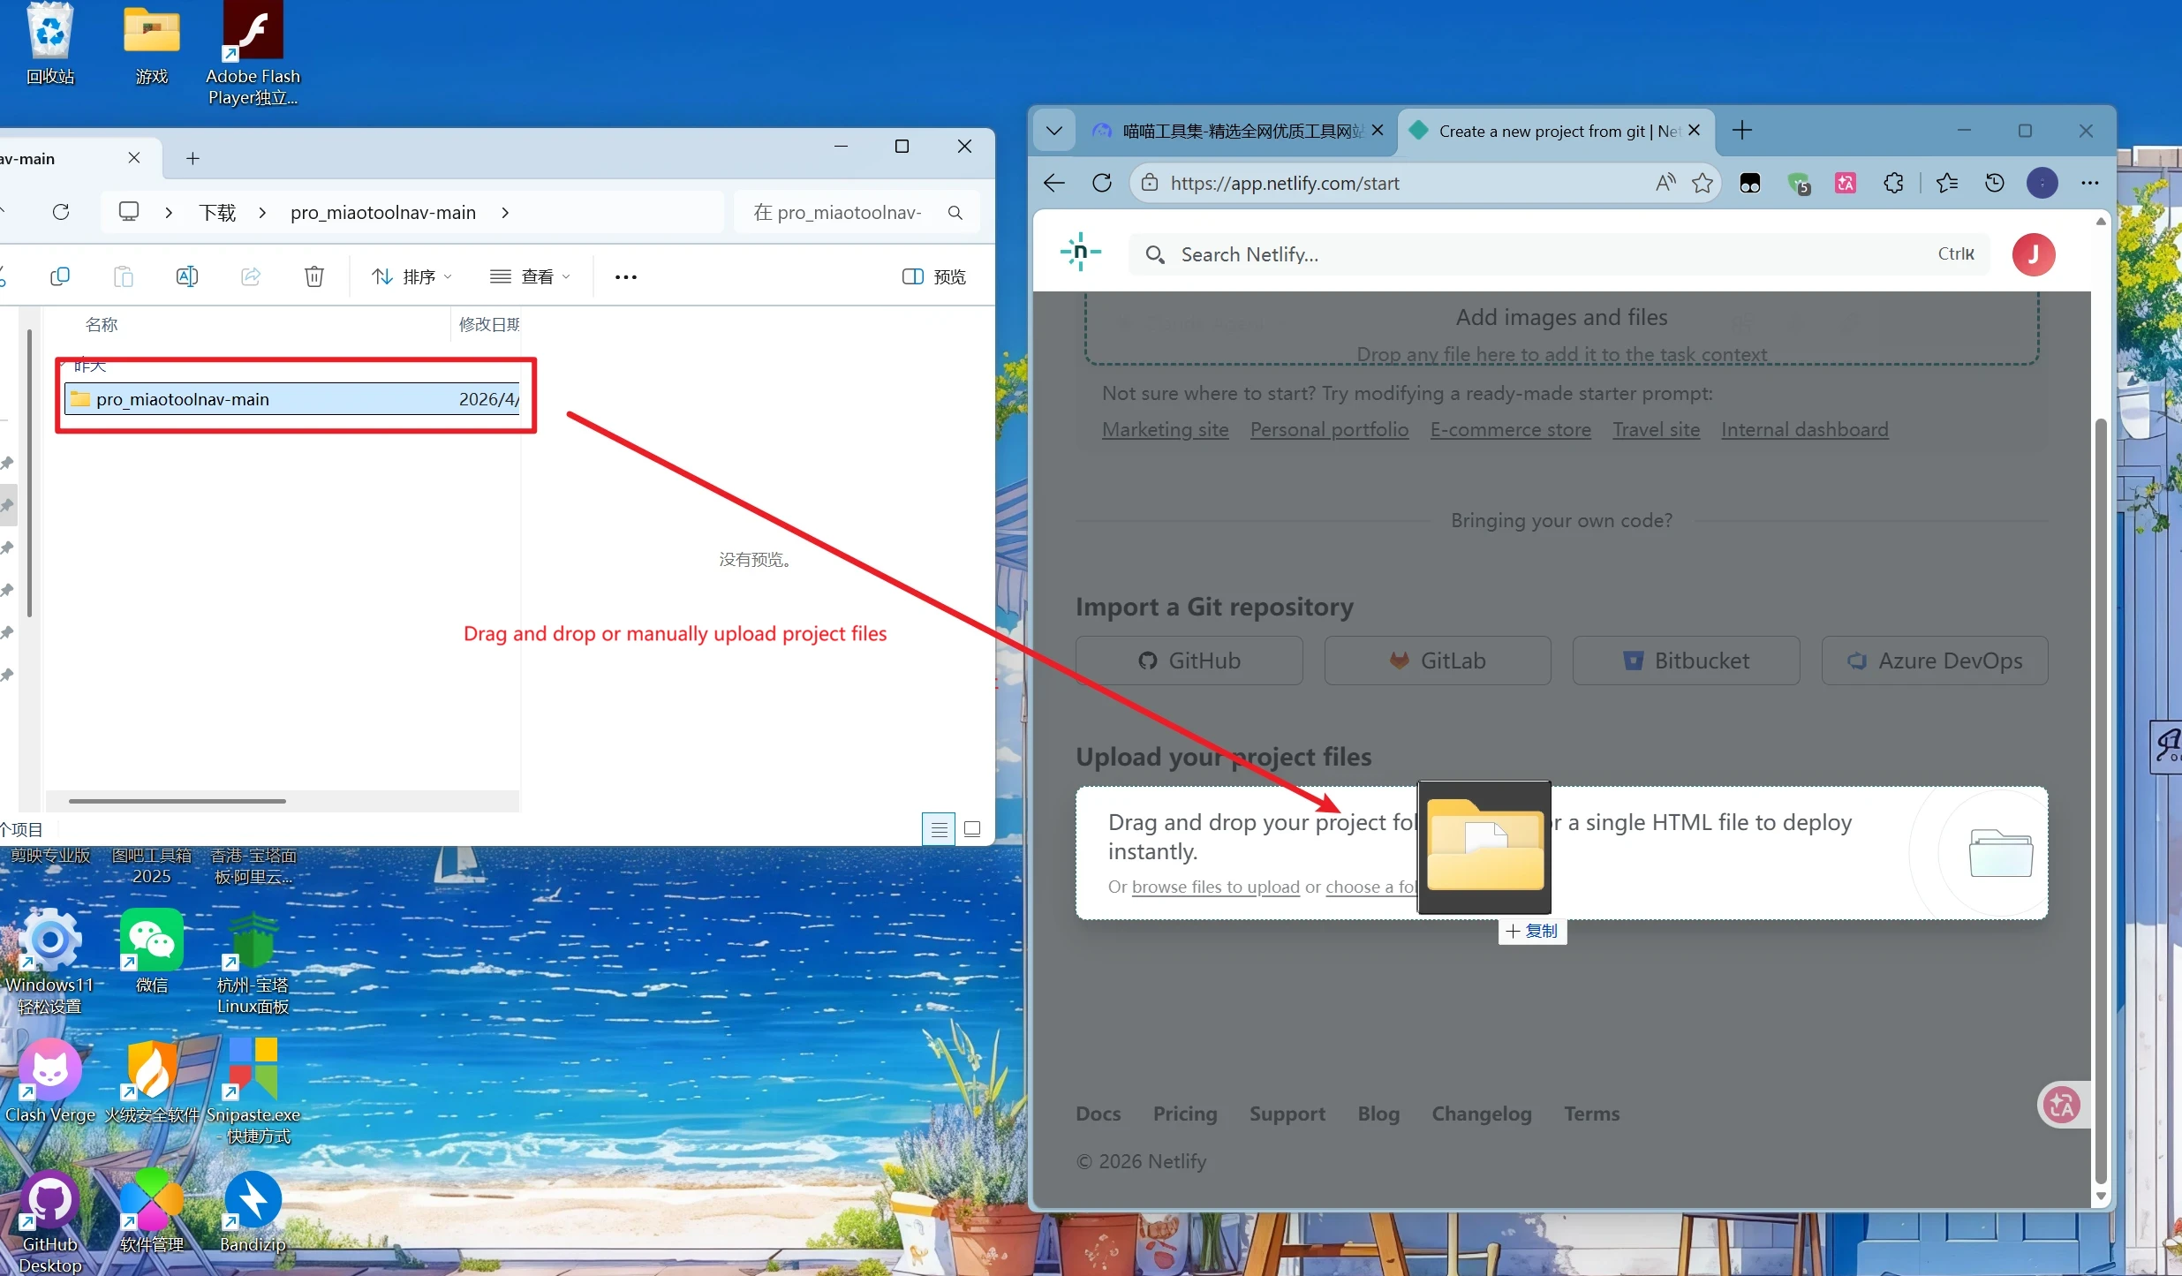Open the Edge extensions puzzle icon
Screen dimensions: 2182x1276
tap(1893, 183)
